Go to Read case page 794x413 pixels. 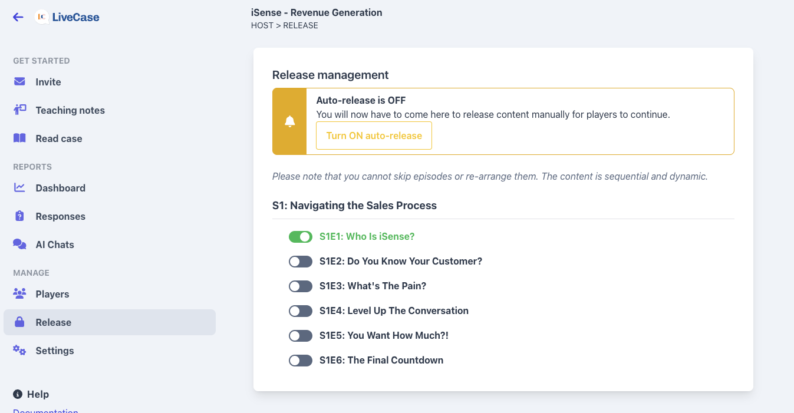[x=110, y=138]
